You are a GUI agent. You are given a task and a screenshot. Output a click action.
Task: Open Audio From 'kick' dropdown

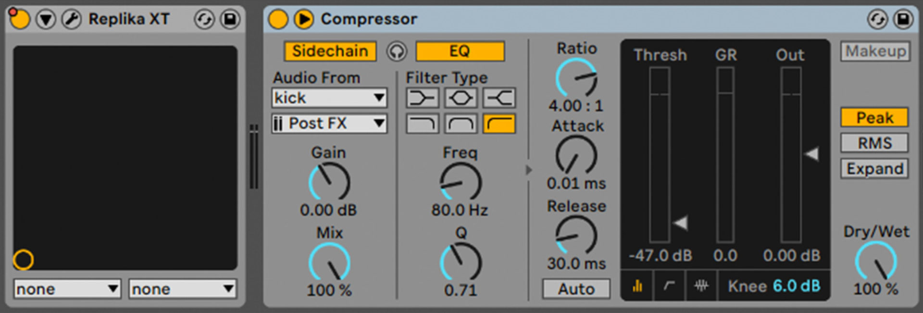(x=329, y=98)
